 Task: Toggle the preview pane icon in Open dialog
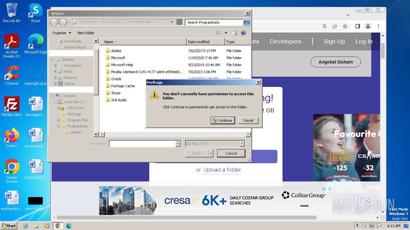(x=234, y=33)
